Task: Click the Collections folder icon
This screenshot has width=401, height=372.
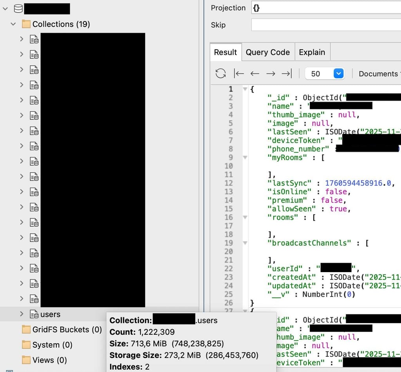Action: pos(26,24)
